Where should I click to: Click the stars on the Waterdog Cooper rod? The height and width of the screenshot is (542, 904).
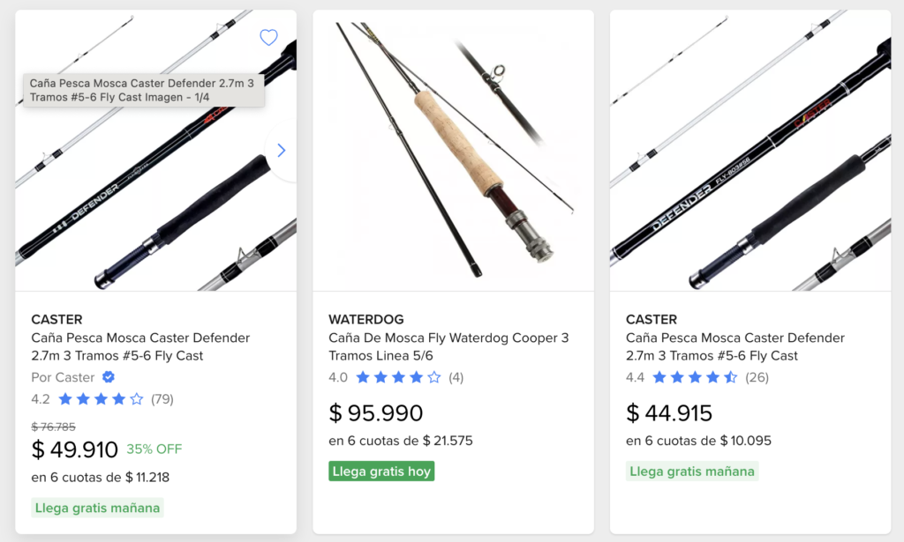tap(397, 377)
